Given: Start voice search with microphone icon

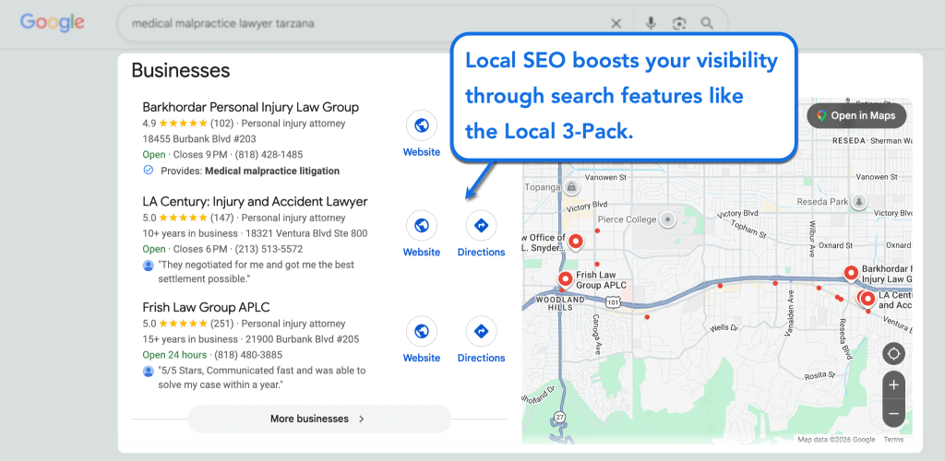Looking at the screenshot, I should 651,23.
